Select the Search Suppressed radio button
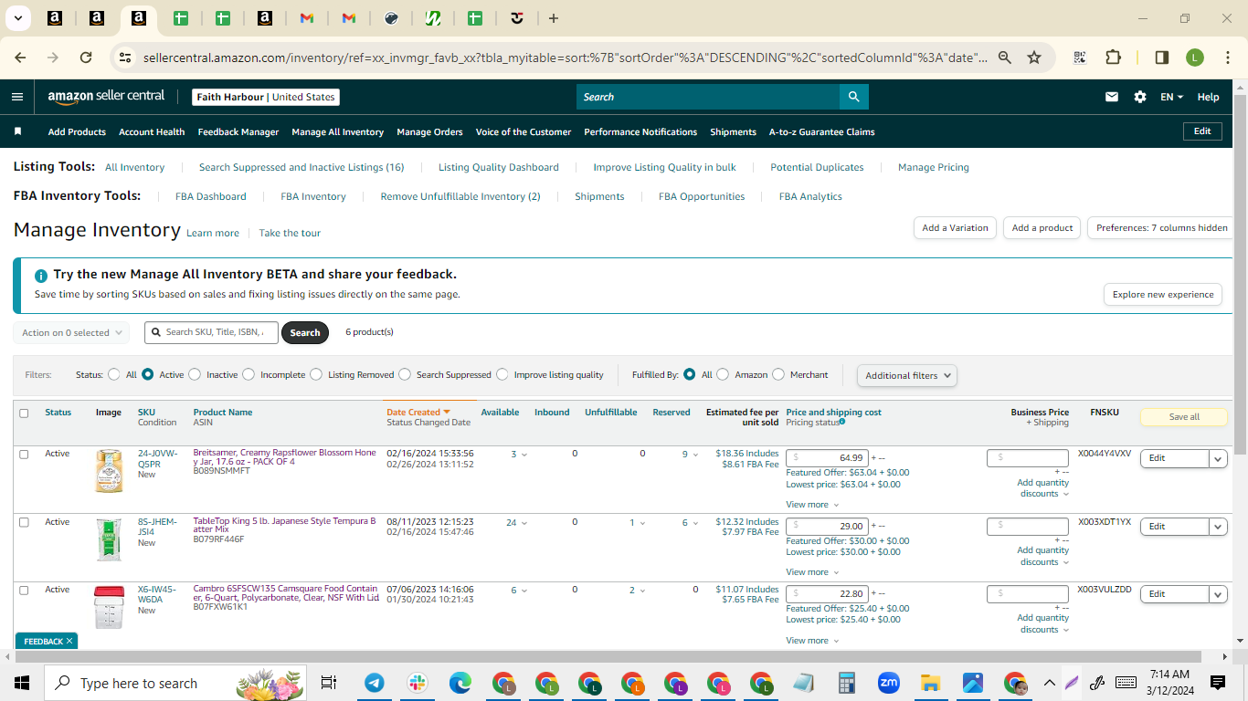1248x701 pixels. (405, 374)
